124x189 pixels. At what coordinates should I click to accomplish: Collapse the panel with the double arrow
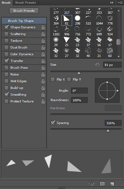click(112, 3)
